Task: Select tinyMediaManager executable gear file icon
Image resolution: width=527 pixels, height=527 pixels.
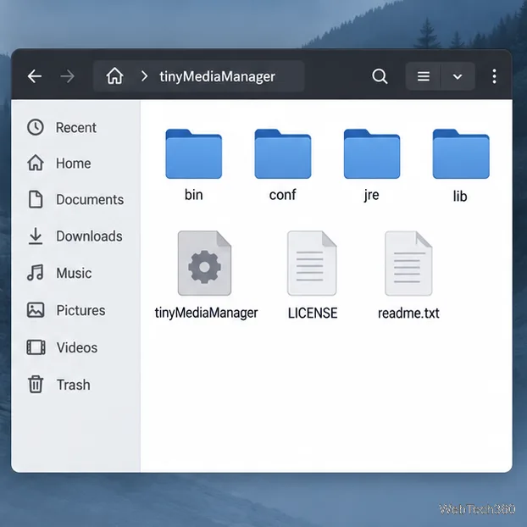Action: click(x=204, y=263)
